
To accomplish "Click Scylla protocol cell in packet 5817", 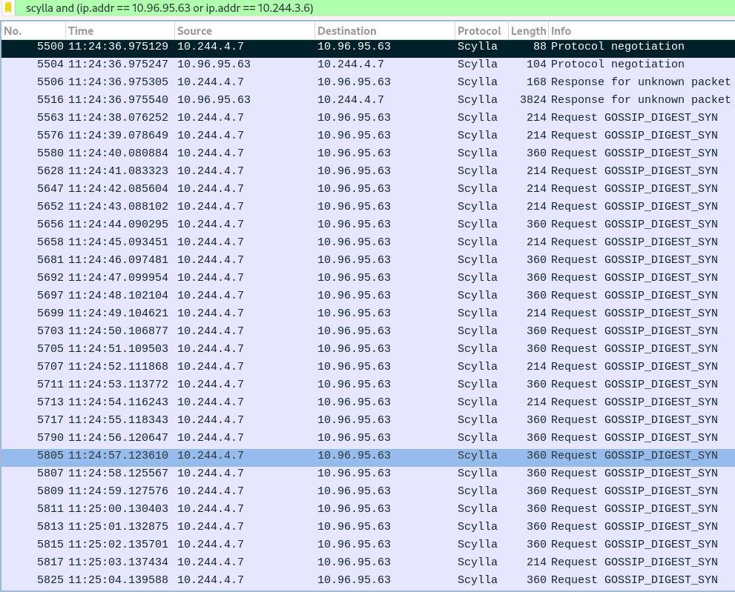I will [477, 562].
